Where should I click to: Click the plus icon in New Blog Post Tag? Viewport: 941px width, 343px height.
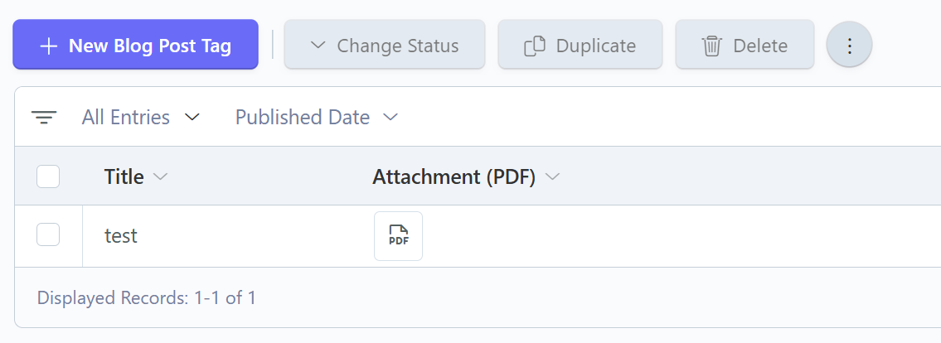(49, 46)
